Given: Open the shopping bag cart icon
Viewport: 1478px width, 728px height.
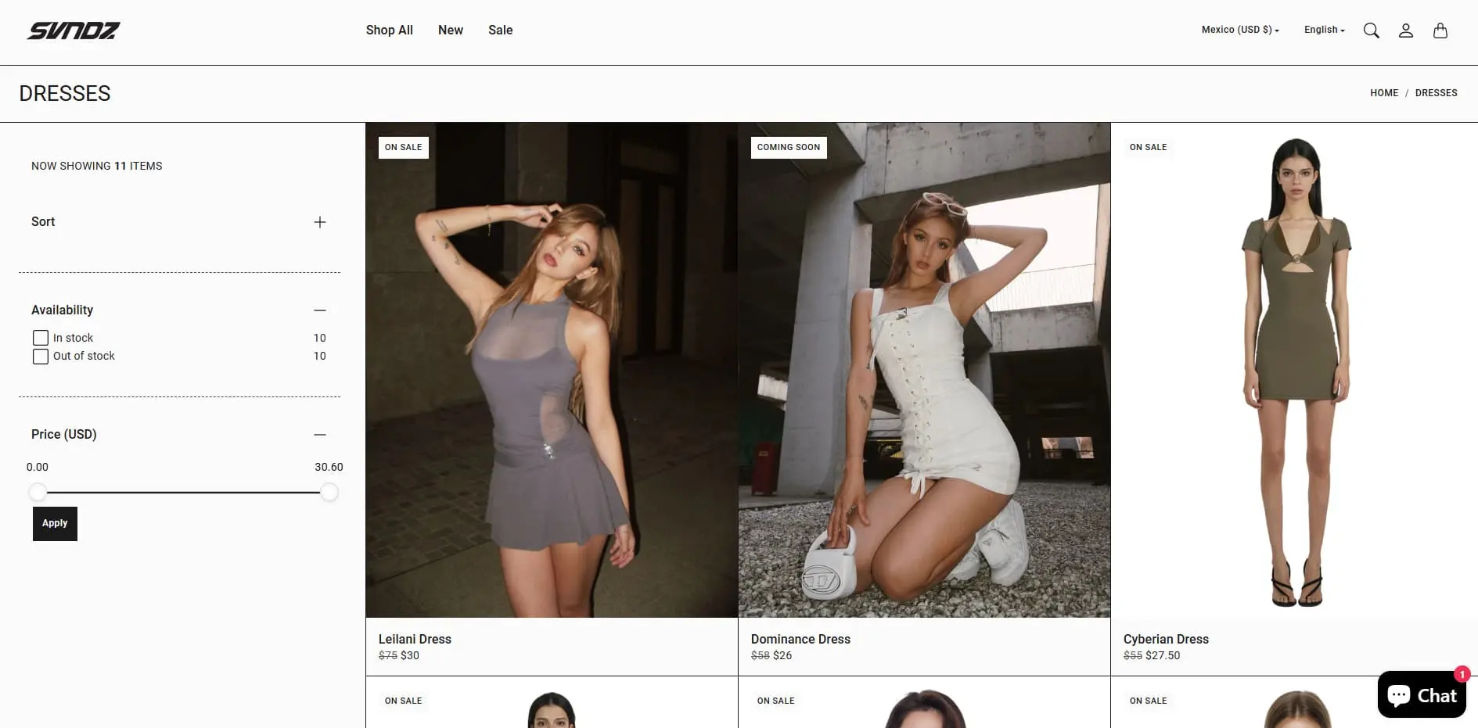Looking at the screenshot, I should (1440, 30).
